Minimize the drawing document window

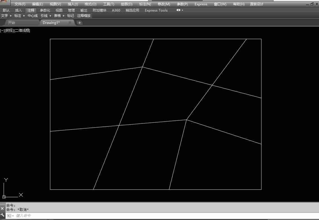(x=307, y=4)
